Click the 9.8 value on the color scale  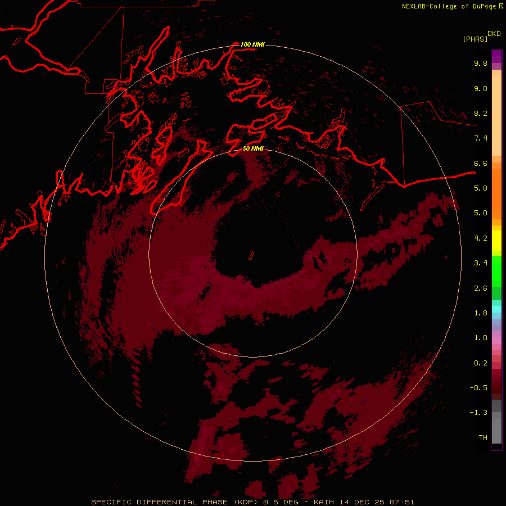click(x=481, y=63)
